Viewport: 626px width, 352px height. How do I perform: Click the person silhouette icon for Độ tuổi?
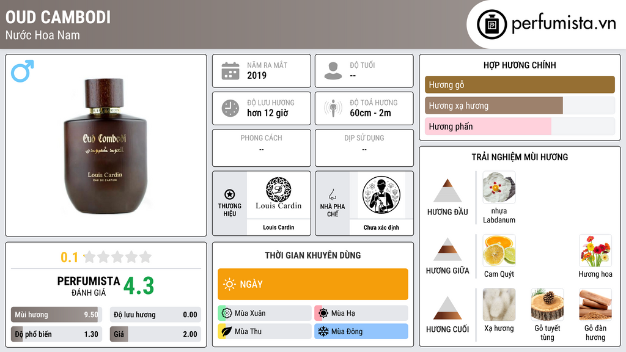(333, 71)
